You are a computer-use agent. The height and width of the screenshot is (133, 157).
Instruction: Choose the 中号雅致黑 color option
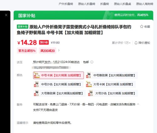111,75
